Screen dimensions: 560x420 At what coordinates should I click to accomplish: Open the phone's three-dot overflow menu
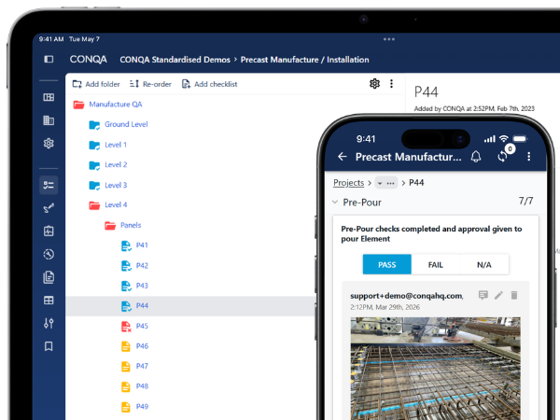coord(529,157)
